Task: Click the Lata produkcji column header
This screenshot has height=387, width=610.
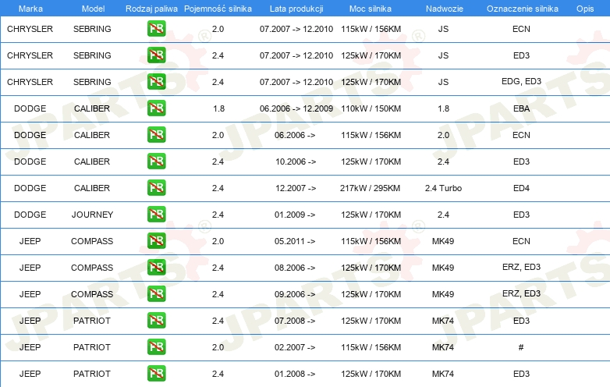Action: [296, 9]
